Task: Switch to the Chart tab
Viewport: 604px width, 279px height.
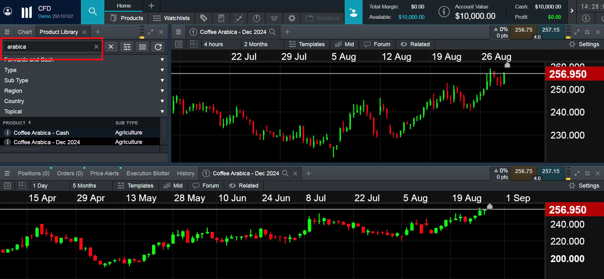Action: 25,32
